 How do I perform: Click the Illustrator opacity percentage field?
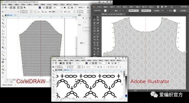click(164, 11)
